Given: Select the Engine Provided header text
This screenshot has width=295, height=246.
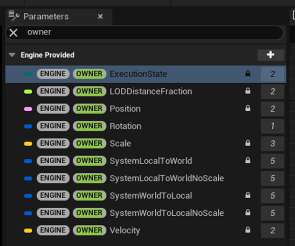Looking at the screenshot, I should click(47, 55).
